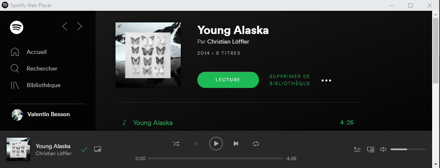Go forward with the right arrow

pyautogui.click(x=80, y=26)
